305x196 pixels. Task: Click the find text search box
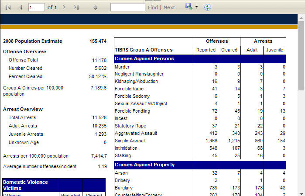click(x=127, y=7)
